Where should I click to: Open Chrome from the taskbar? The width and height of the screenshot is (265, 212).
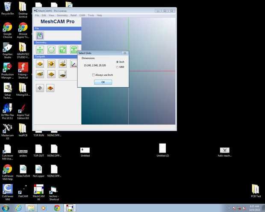tap(57, 208)
